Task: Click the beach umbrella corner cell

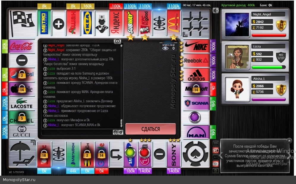Action: tap(23, 154)
